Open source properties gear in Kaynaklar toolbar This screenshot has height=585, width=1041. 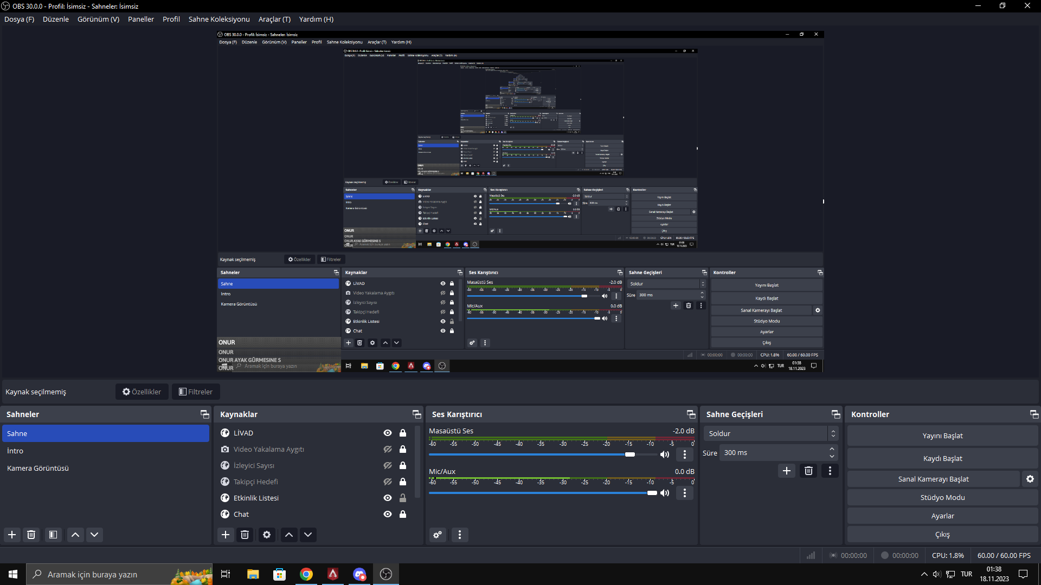[267, 535]
